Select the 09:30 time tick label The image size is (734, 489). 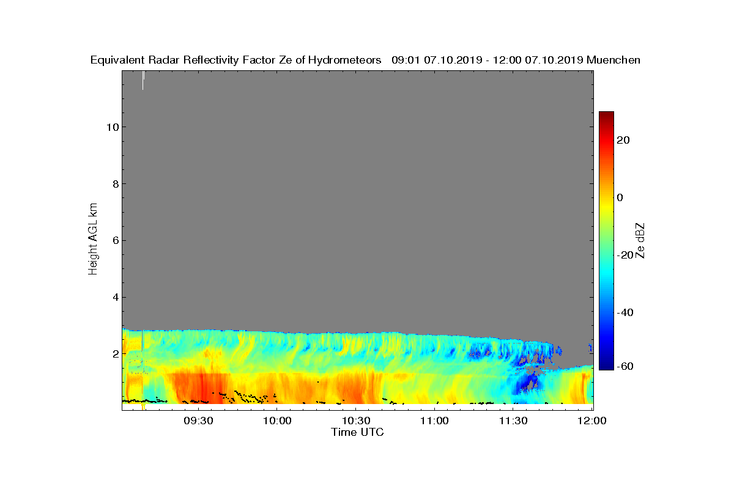(199, 421)
